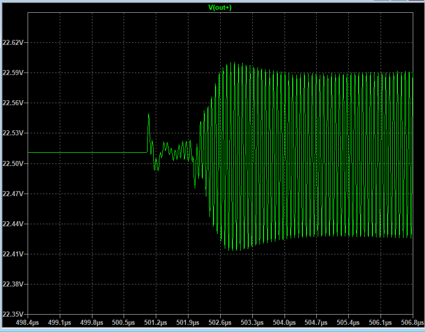Click the 22.62V vertical axis label
425x332 pixels.
pyautogui.click(x=13, y=42)
